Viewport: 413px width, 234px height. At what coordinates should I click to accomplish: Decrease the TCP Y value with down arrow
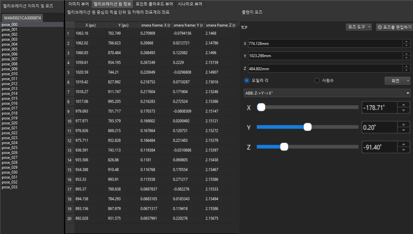coord(407,58)
